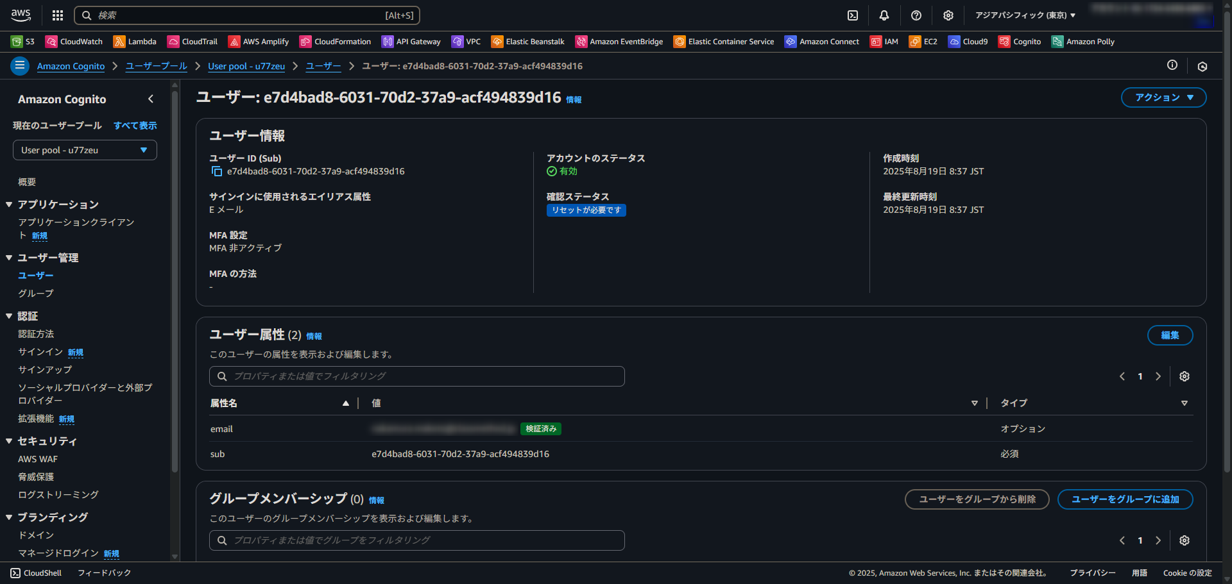The width and height of the screenshot is (1232, 584).
Task: Toggle the hamburger navigation menu
Action: click(x=20, y=65)
